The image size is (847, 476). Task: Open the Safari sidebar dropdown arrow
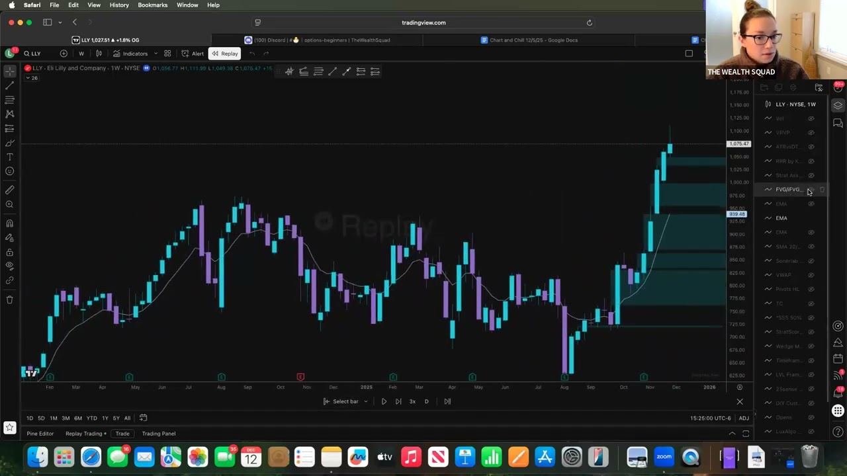60,22
